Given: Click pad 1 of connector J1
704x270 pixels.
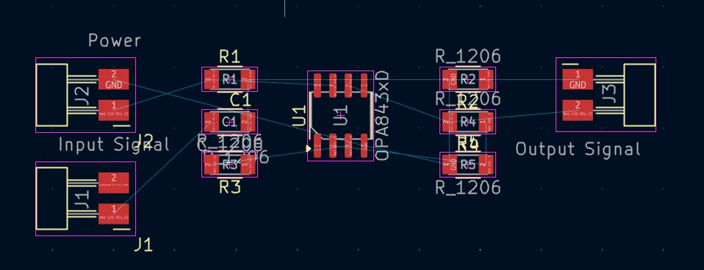Looking at the screenshot, I should pyautogui.click(x=114, y=214).
